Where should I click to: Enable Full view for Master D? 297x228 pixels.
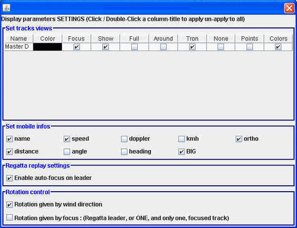pyautogui.click(x=134, y=47)
